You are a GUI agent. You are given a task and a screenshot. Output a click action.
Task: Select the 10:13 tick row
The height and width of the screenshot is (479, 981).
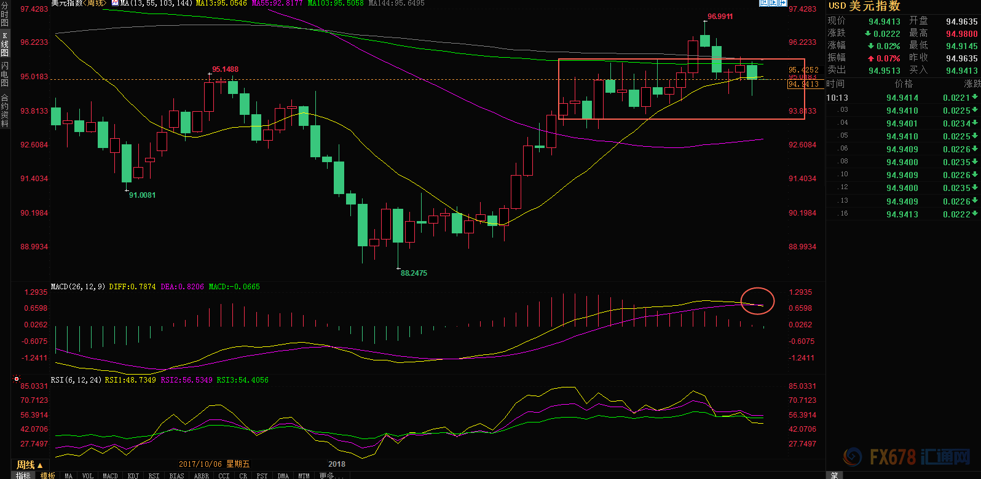point(903,98)
